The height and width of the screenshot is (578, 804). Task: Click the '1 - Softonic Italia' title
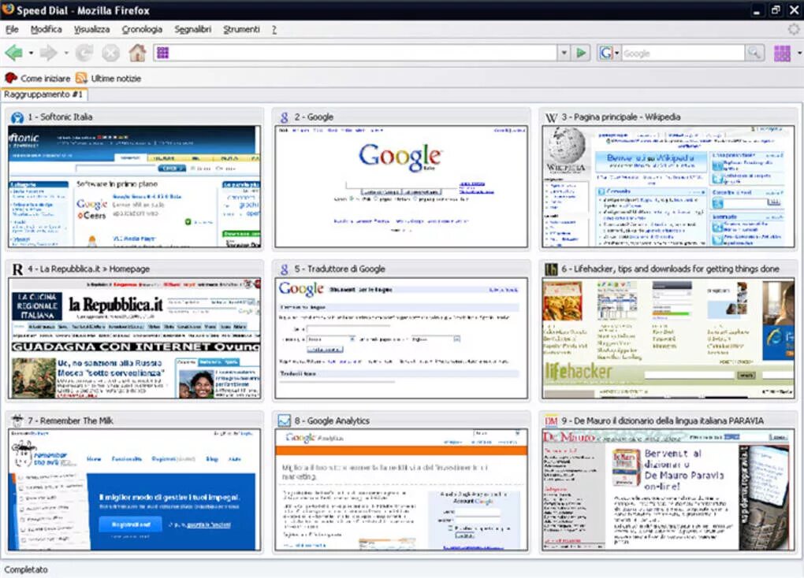[x=61, y=117]
